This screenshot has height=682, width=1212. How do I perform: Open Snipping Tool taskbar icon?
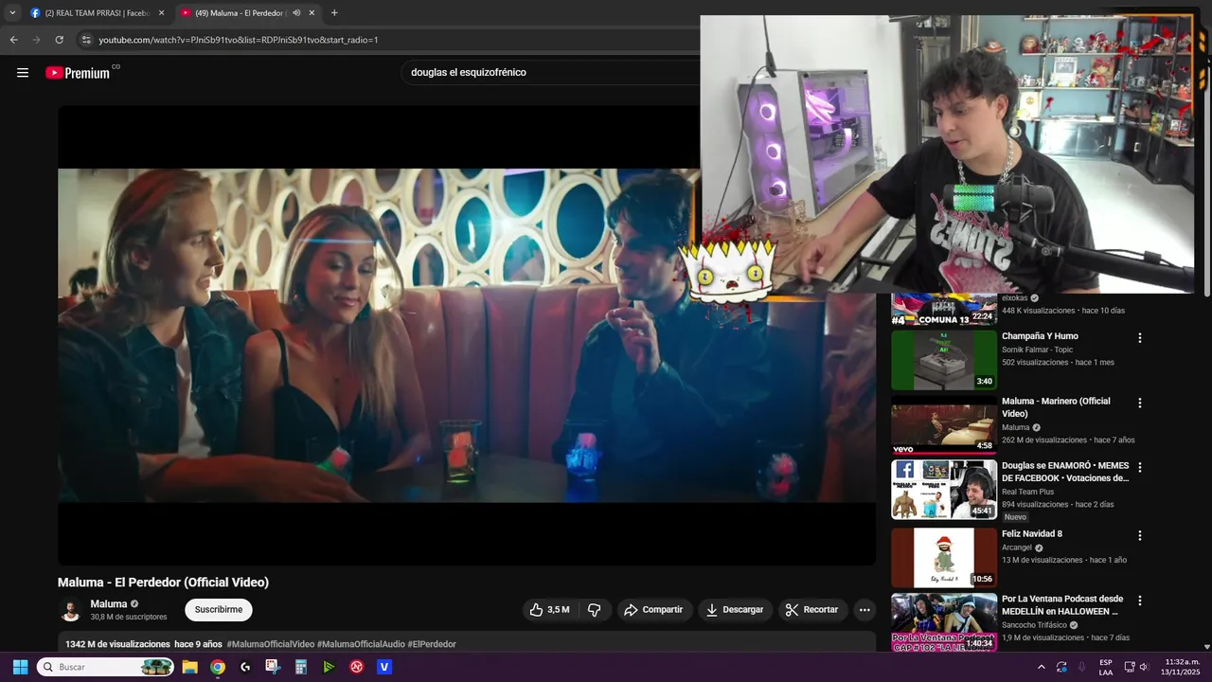pyautogui.click(x=273, y=667)
